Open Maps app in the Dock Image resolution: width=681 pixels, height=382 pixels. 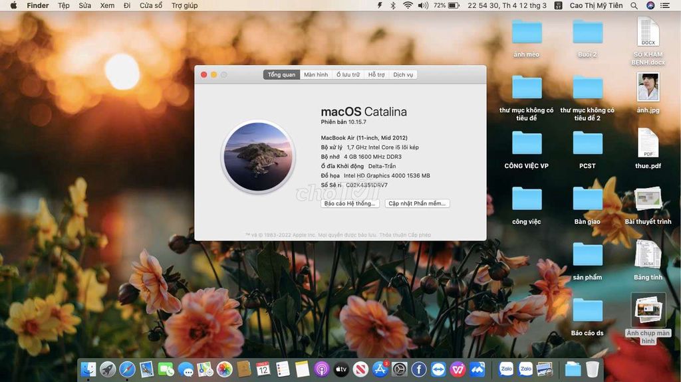point(205,369)
